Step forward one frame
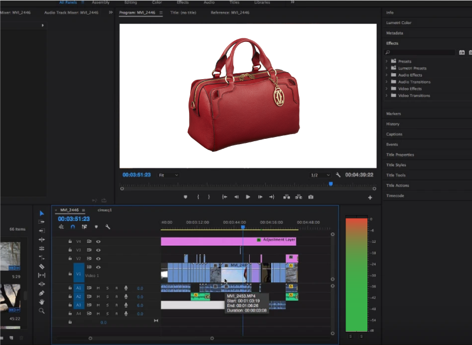 (x=260, y=197)
